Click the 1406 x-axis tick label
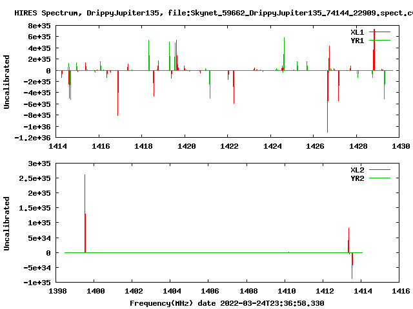 click(x=210, y=291)
